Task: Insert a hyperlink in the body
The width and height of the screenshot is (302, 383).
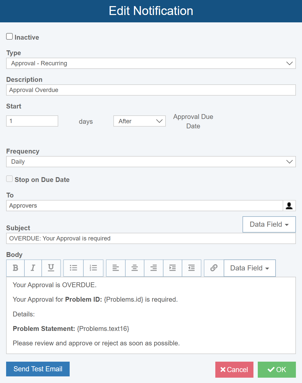Action: click(x=214, y=268)
